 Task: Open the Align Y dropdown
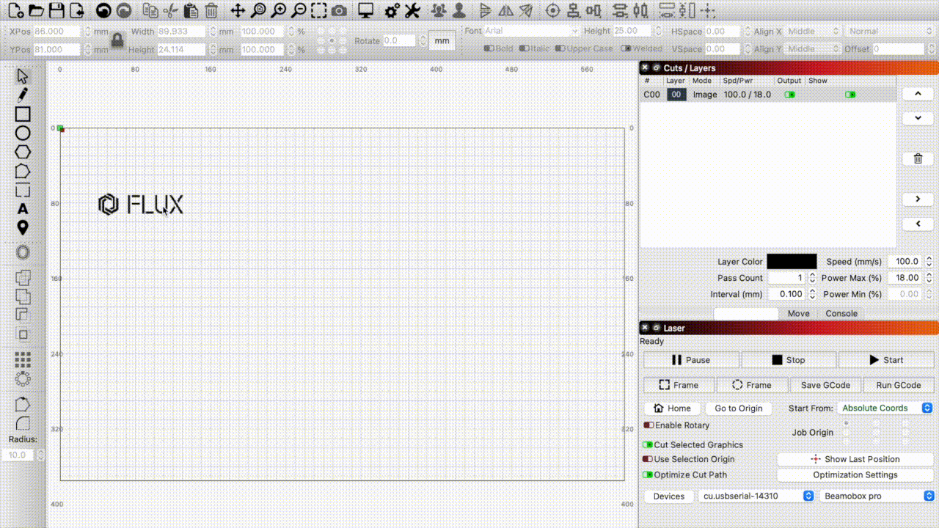pos(814,49)
